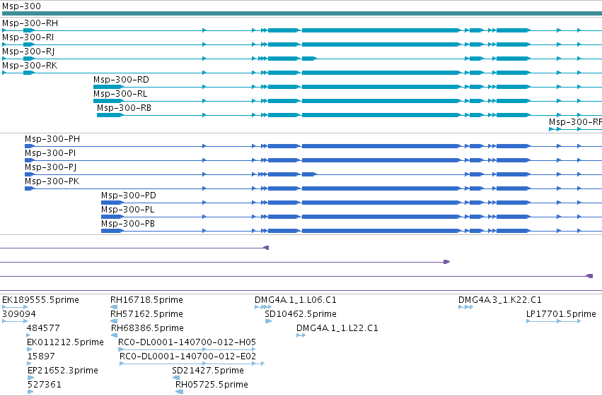Click the large coding block of Msp-300-PH
Viewport: 602px width, 396px height.
pos(381,146)
